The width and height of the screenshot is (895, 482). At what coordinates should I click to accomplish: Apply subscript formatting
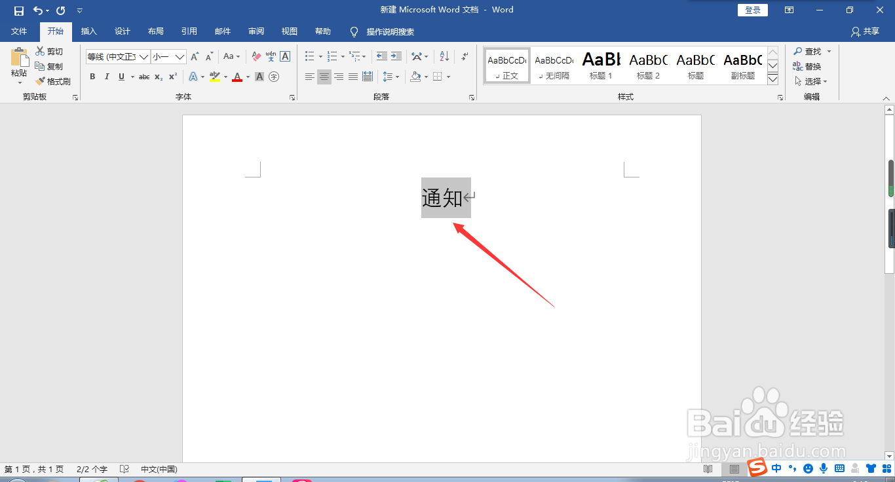pyautogui.click(x=159, y=77)
